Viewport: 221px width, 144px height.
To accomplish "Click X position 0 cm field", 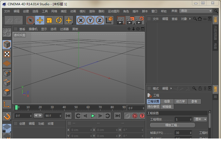I will pyautogui.click(x=81, y=130).
